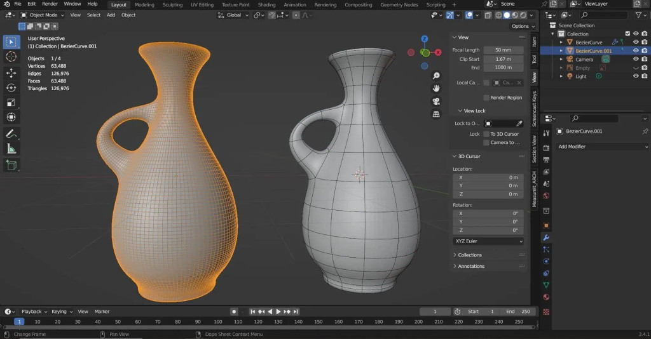This screenshot has height=339, width=651.
Task: Activate the Move tool
Action: (11, 73)
